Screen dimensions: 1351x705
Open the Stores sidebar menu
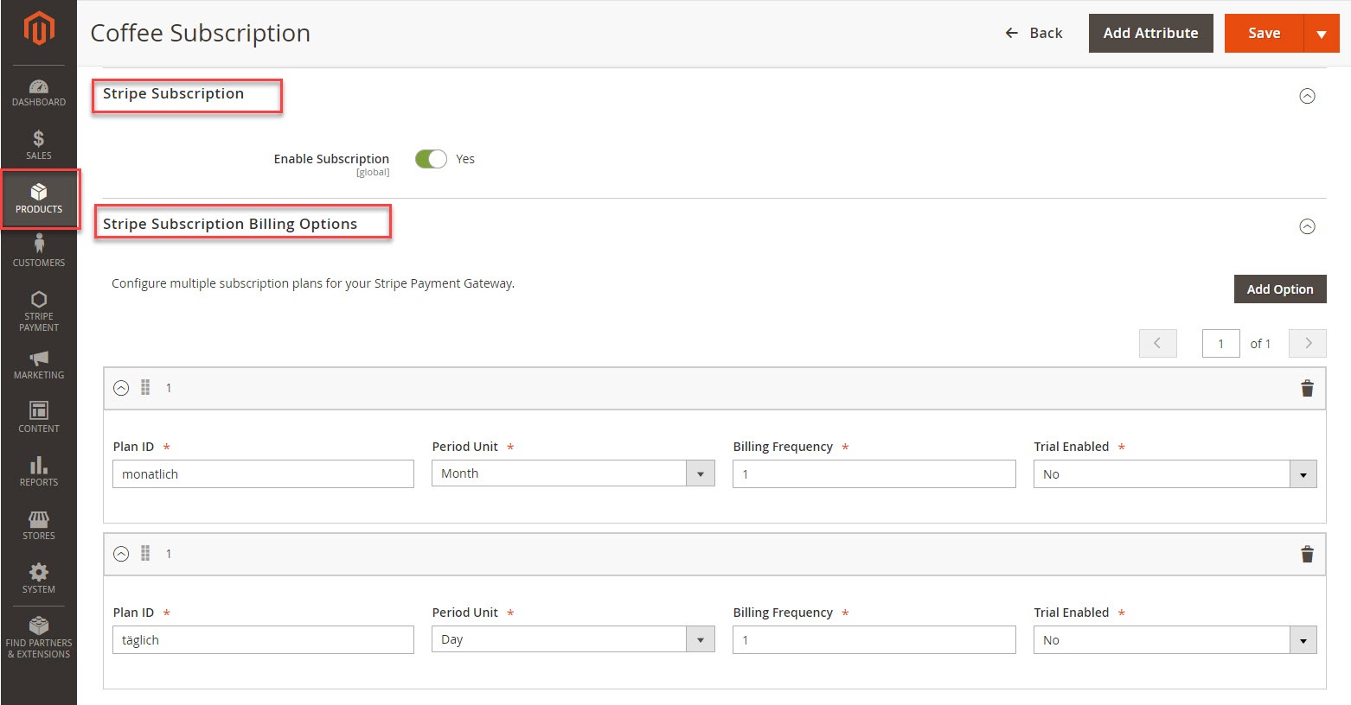pos(39,524)
